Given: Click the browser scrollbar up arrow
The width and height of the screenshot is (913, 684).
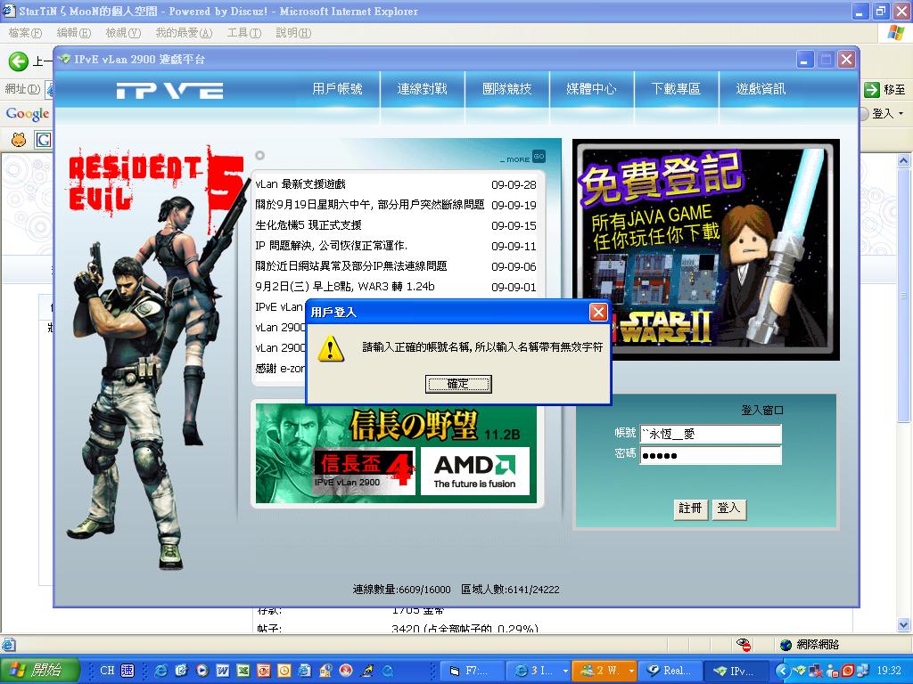Looking at the screenshot, I should click(903, 160).
